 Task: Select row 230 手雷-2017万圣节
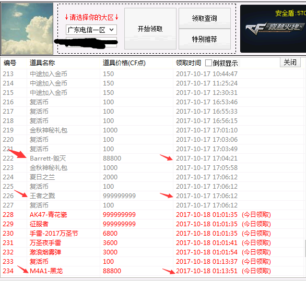click(x=152, y=233)
